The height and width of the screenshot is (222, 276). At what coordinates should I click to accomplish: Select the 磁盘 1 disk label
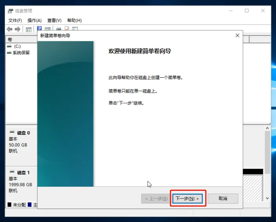tap(24, 172)
